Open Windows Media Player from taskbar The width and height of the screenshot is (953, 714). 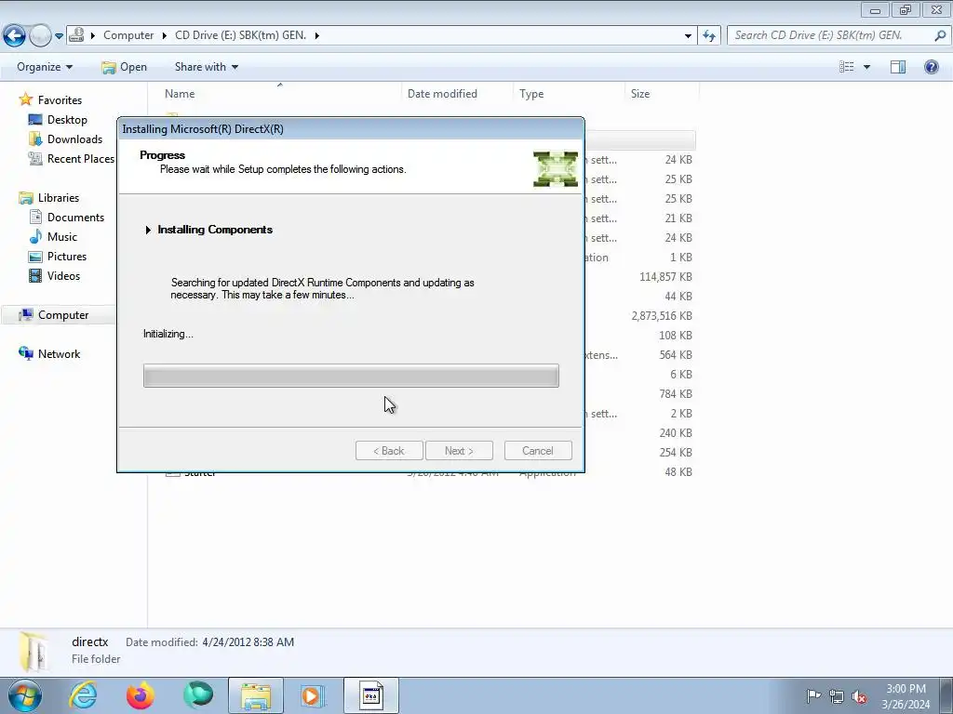pyautogui.click(x=313, y=695)
